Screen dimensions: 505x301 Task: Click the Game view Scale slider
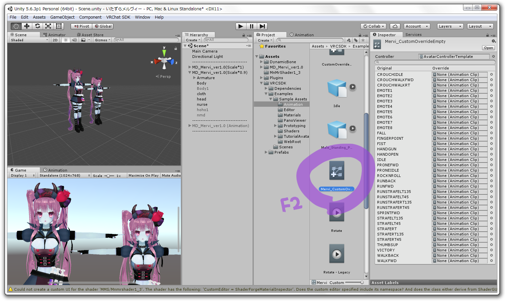click(109, 176)
